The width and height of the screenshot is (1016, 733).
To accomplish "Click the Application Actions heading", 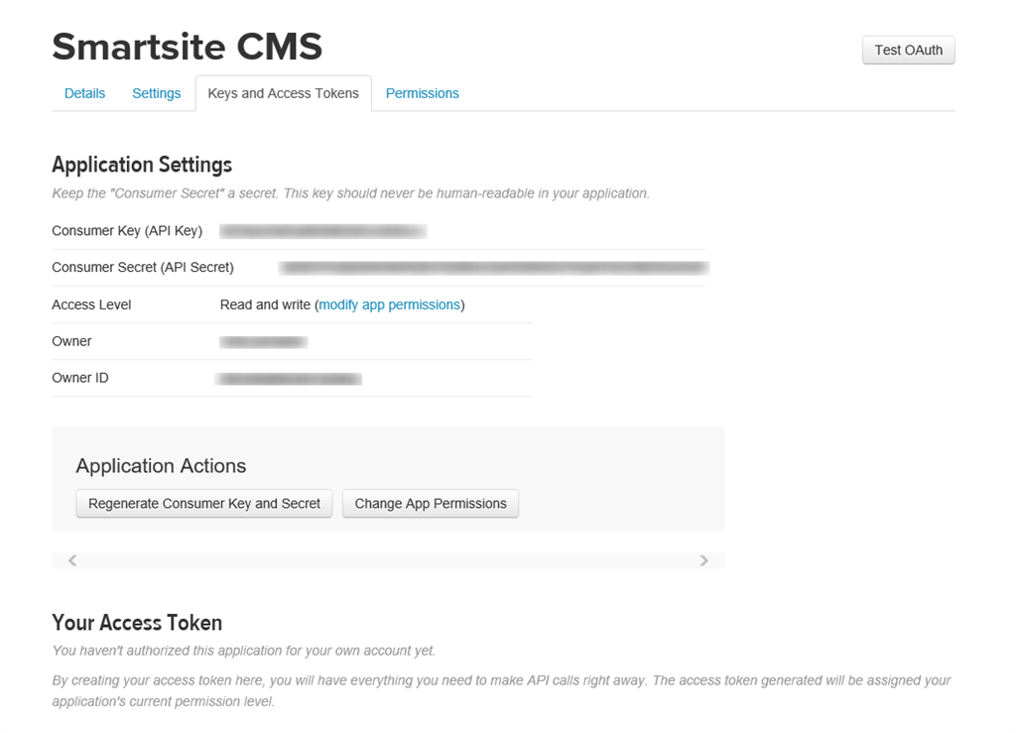I will point(161,466).
